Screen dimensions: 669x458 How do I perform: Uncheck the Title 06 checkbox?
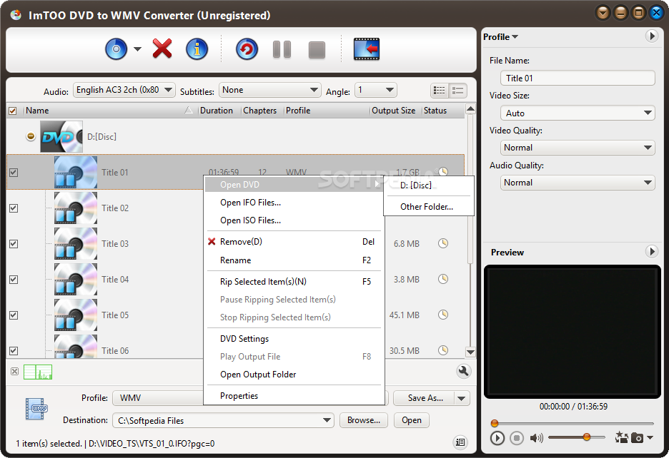14,351
